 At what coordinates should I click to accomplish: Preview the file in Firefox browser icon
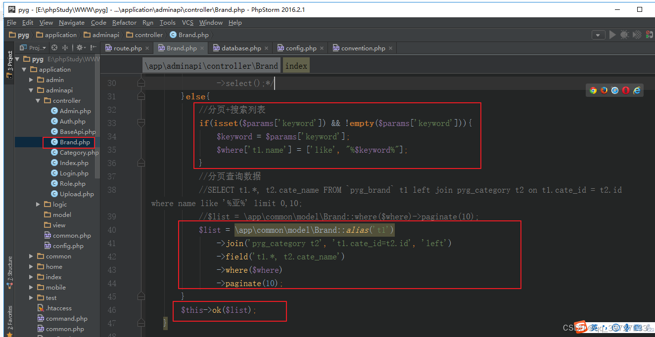coord(604,90)
